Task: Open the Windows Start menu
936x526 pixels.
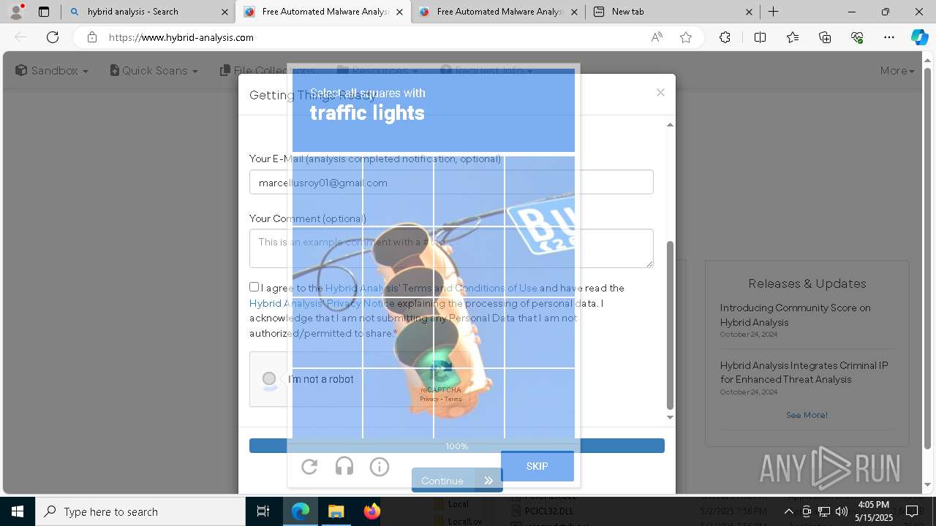Action: (x=18, y=511)
